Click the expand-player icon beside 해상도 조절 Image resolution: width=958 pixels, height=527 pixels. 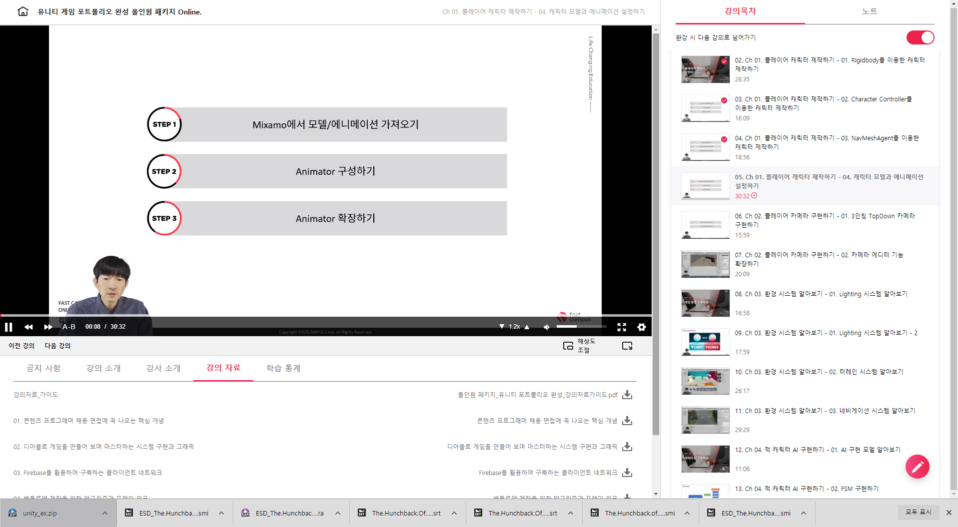[627, 346]
